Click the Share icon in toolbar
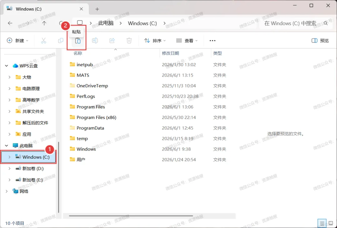Image resolution: width=337 pixels, height=228 pixels. pyautogui.click(x=112, y=40)
